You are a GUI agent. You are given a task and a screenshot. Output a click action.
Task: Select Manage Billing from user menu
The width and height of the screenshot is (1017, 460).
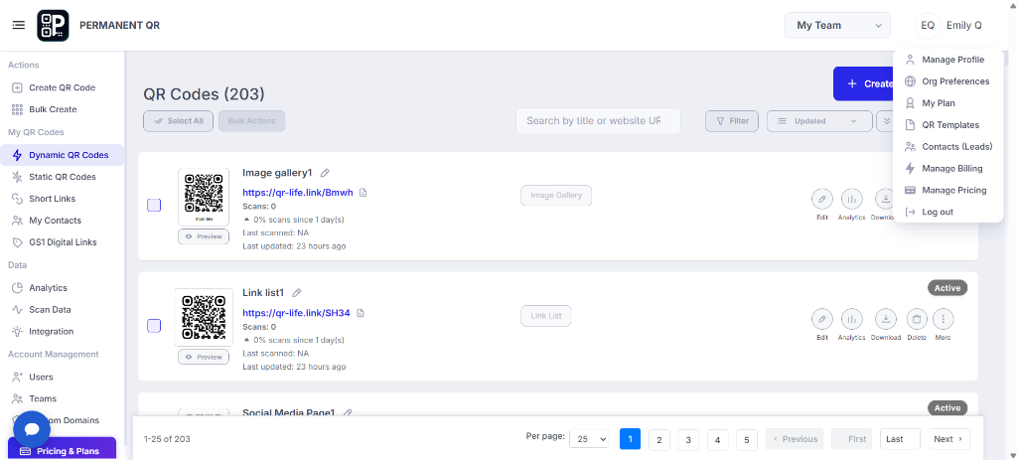952,168
